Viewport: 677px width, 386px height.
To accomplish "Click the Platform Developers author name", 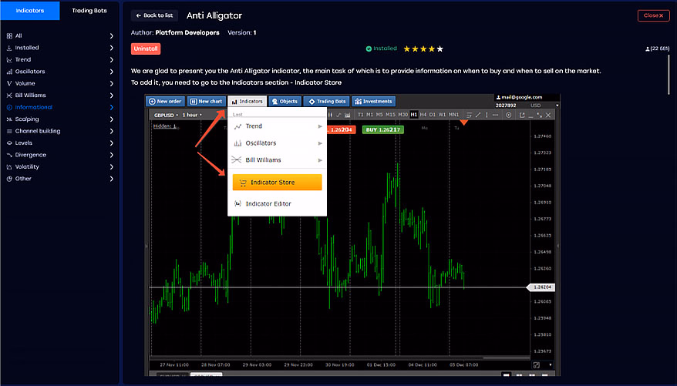I will [x=187, y=33].
